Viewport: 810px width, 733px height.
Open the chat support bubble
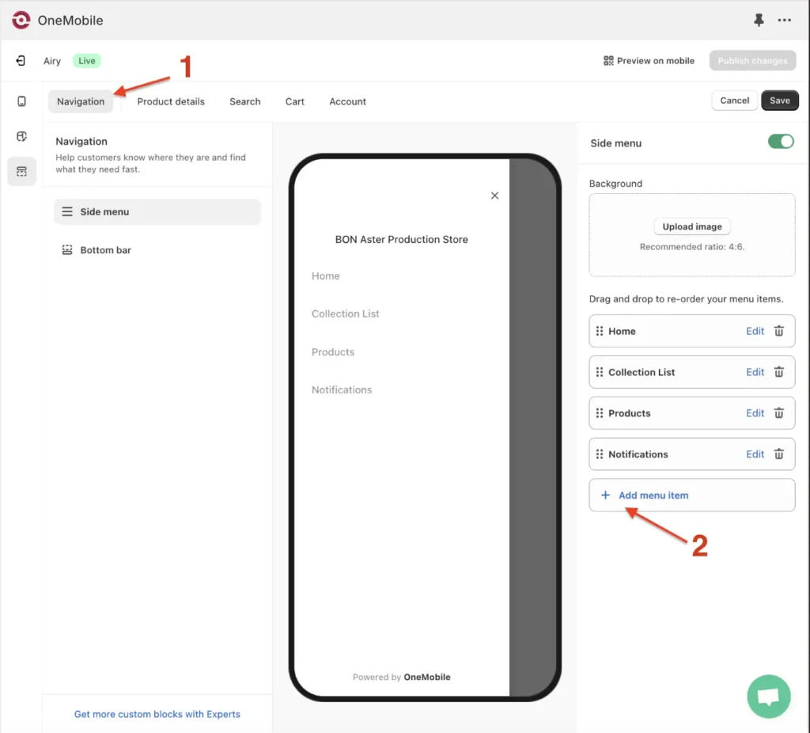[x=768, y=697]
